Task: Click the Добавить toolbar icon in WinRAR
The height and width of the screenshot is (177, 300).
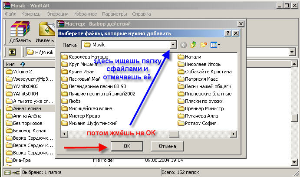Action: 20,32
